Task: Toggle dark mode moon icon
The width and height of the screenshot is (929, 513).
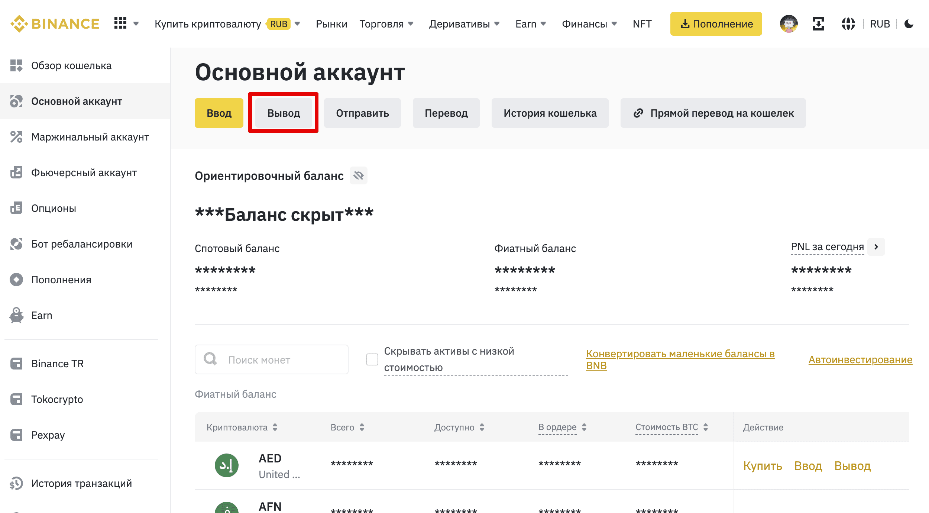Action: tap(909, 24)
